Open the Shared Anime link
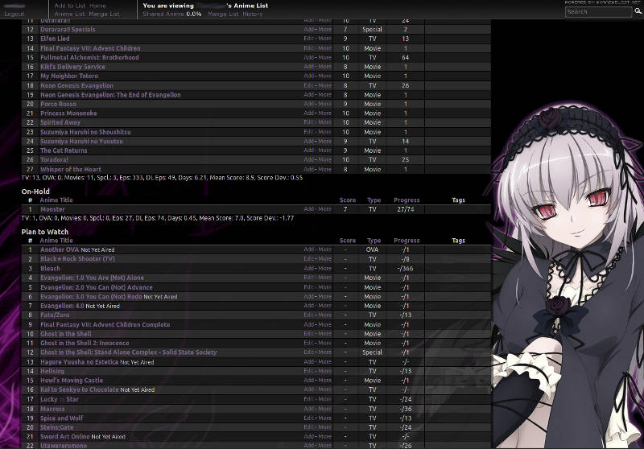644x449 pixels. (x=163, y=14)
